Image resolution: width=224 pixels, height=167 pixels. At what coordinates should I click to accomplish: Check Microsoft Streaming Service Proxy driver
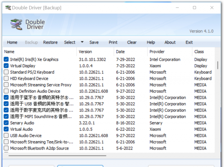pyautogui.click(x=6, y=85)
